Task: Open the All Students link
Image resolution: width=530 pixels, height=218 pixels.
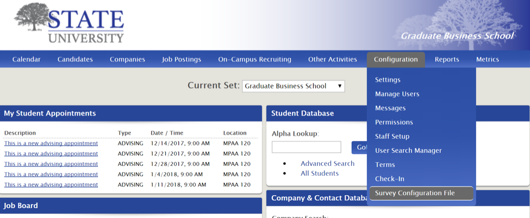Action: 320,174
